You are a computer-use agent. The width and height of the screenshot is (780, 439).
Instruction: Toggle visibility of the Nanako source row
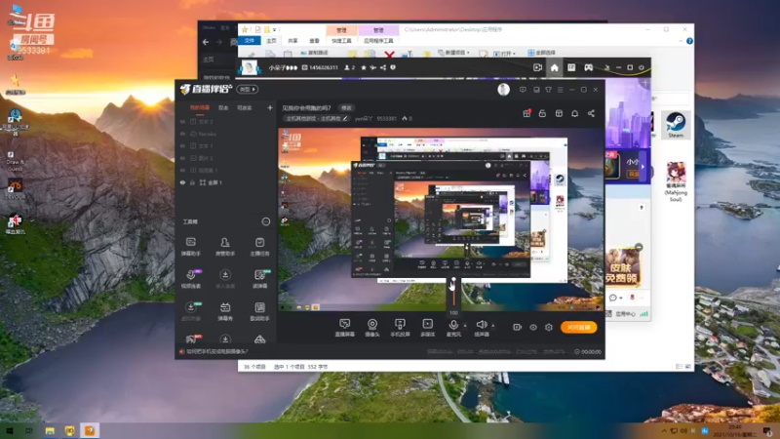pyautogui.click(x=182, y=134)
